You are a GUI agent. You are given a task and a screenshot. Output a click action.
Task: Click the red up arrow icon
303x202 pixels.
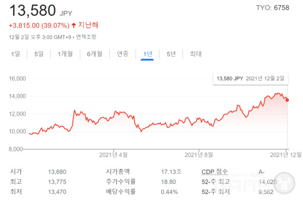(x=74, y=25)
